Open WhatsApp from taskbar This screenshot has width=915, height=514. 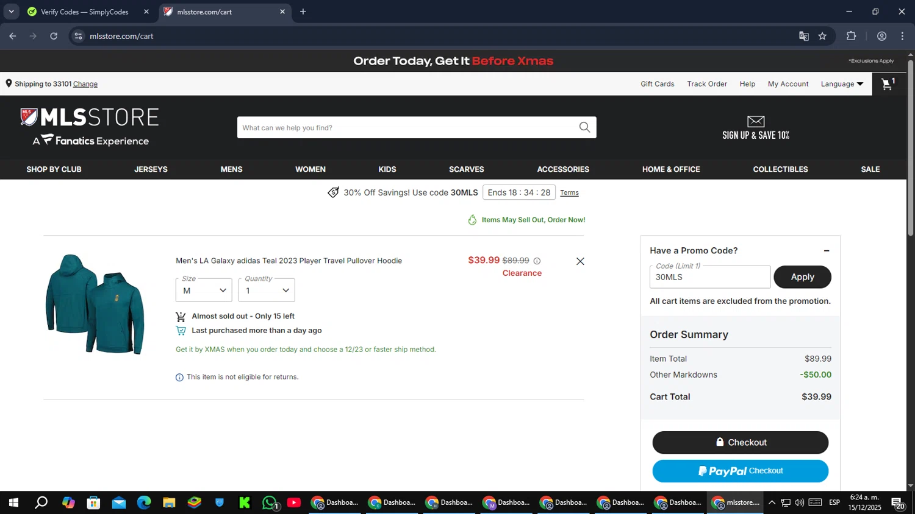point(270,502)
